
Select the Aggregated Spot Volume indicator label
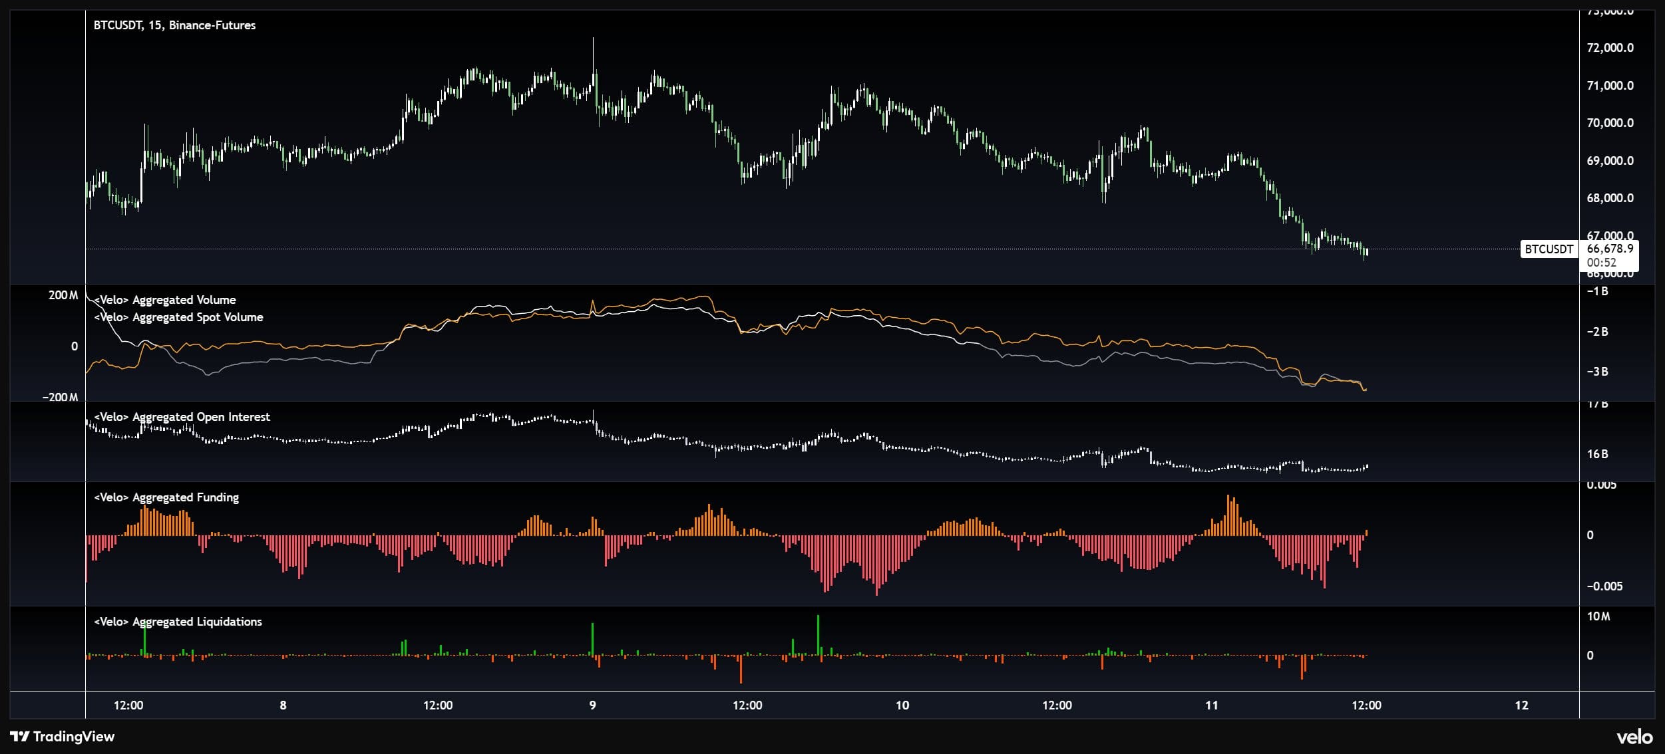tap(178, 317)
